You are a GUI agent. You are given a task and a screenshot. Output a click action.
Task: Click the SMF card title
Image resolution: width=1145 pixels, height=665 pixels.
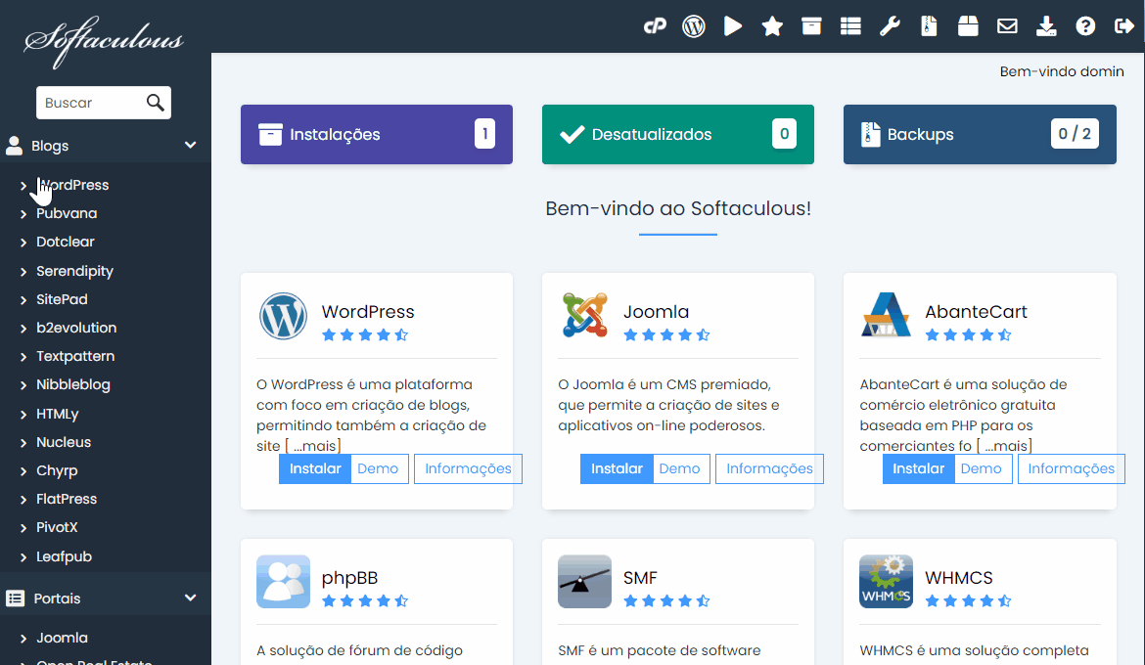640,578
